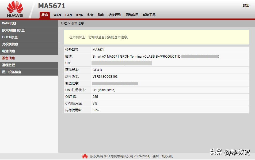Open the 安全 (Security) tab
This screenshot has width=255, height=160.
coord(90,15)
